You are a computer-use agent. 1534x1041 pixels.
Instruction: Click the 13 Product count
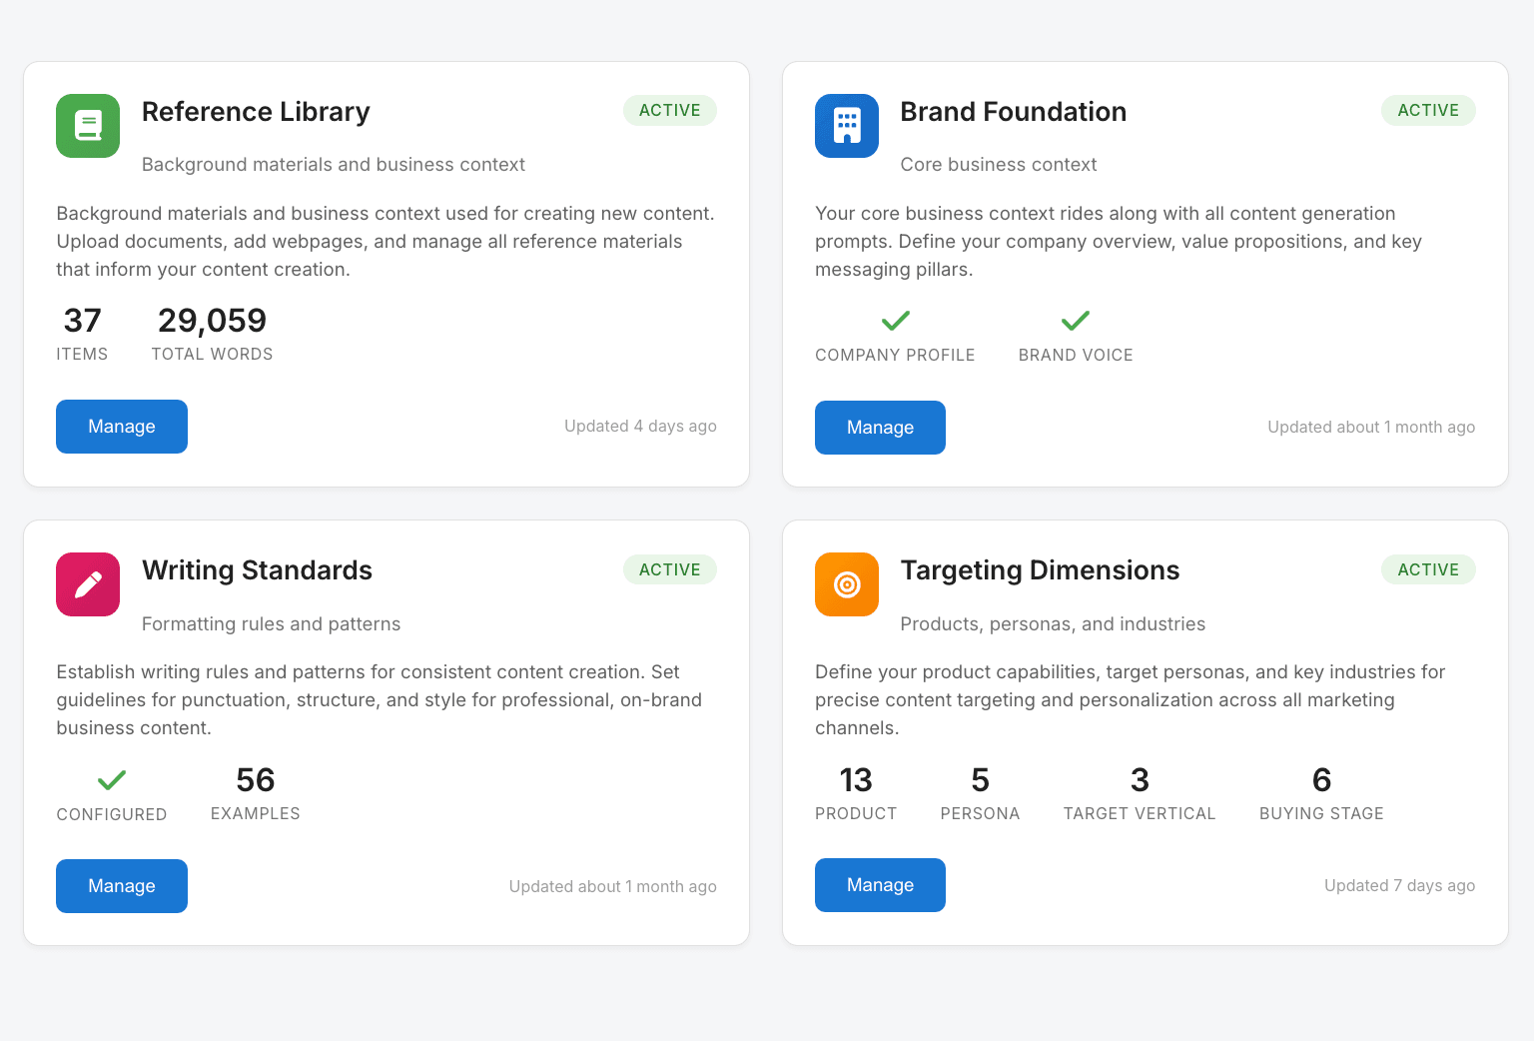click(856, 780)
